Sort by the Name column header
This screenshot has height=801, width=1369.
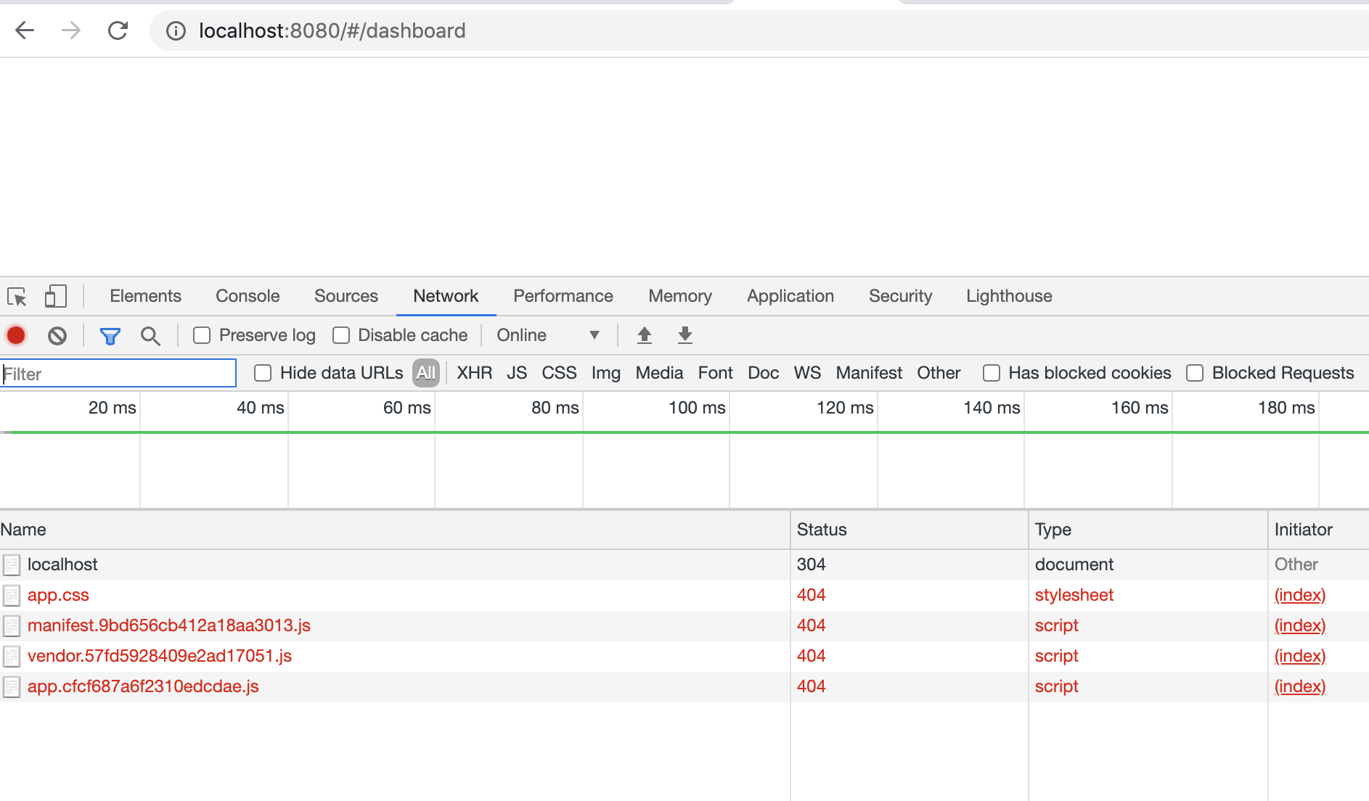pyautogui.click(x=395, y=530)
